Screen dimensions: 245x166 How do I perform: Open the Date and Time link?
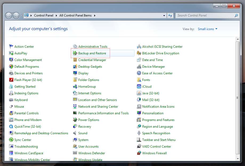pos(153,60)
